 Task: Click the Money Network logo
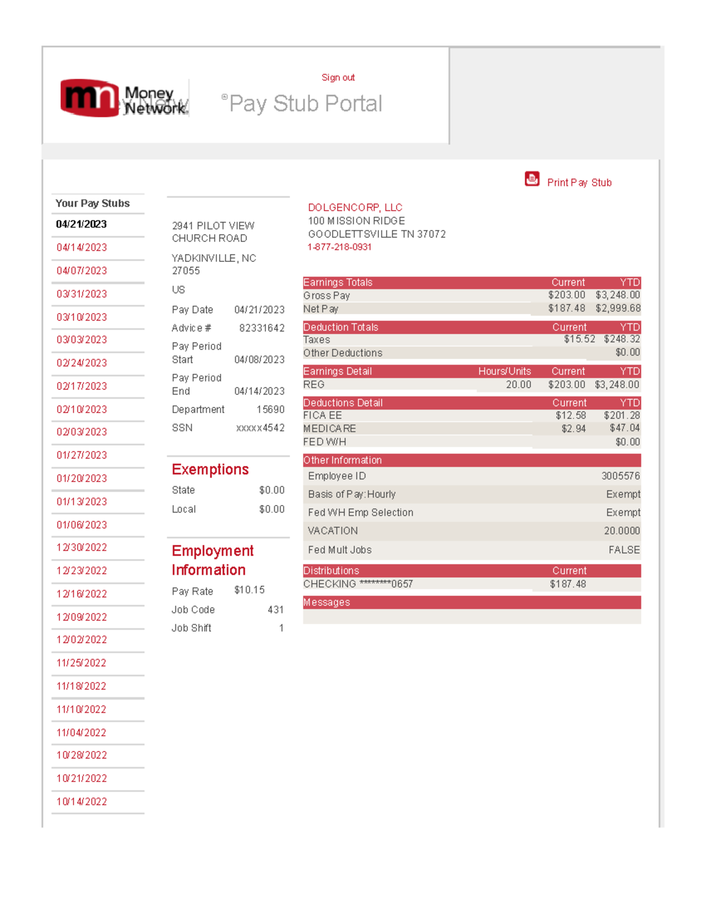pyautogui.click(x=124, y=98)
